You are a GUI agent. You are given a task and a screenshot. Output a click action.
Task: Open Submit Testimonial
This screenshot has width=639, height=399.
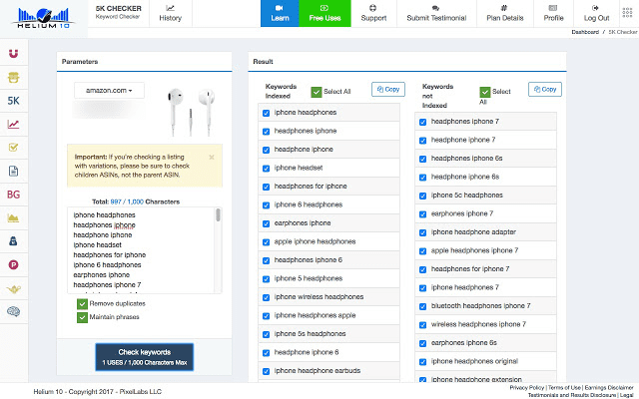tap(436, 13)
